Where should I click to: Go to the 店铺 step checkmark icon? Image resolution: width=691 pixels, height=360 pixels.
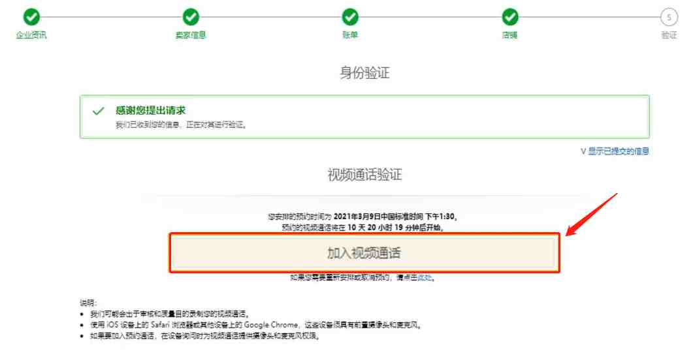[510, 17]
